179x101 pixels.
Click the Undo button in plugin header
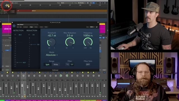pyautogui.click(x=41, y=27)
